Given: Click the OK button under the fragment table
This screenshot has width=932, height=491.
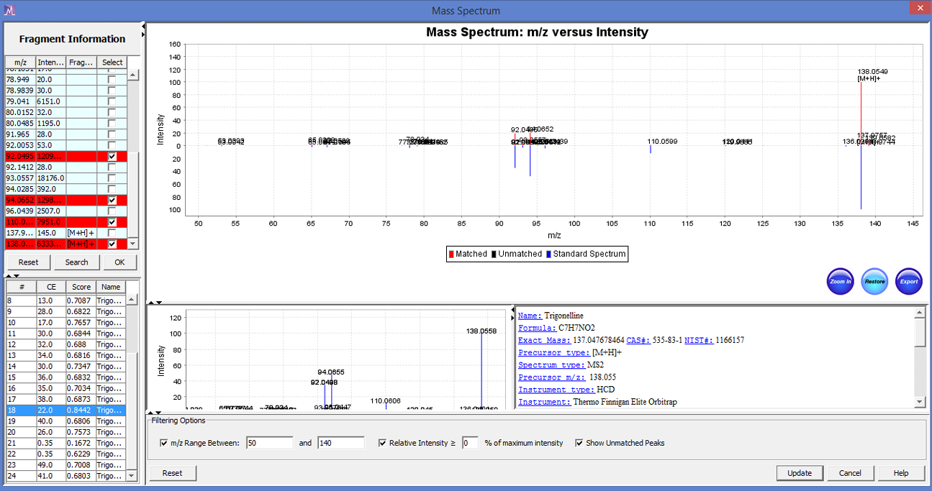Looking at the screenshot, I should [120, 262].
